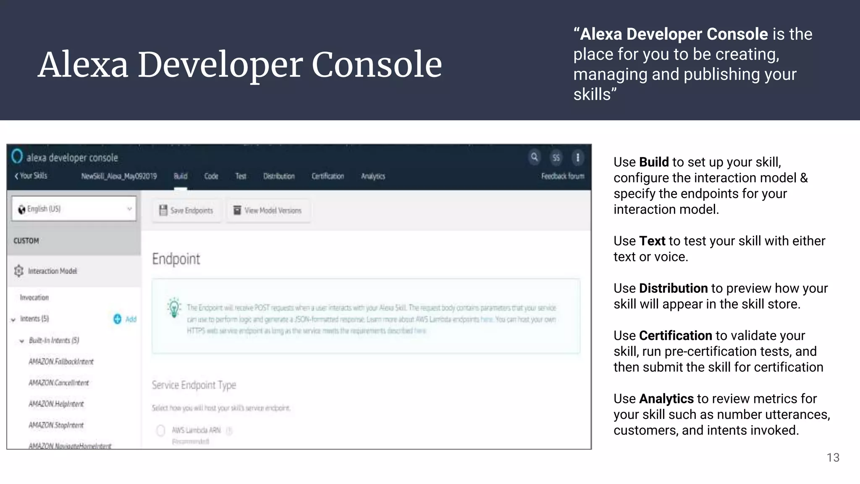Click the NewSkill_Alexa_May092019 skill name
This screenshot has height=484, width=860.
[x=119, y=176]
